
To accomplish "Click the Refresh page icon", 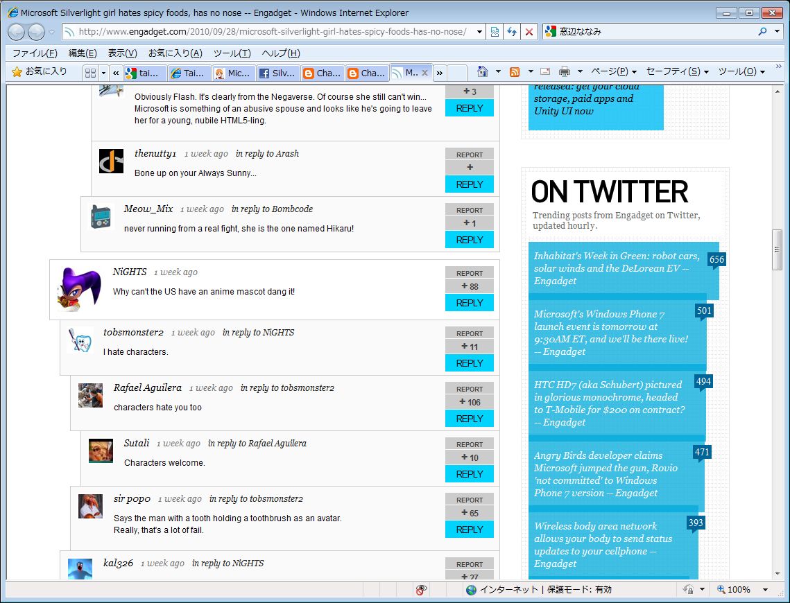I will 512,32.
